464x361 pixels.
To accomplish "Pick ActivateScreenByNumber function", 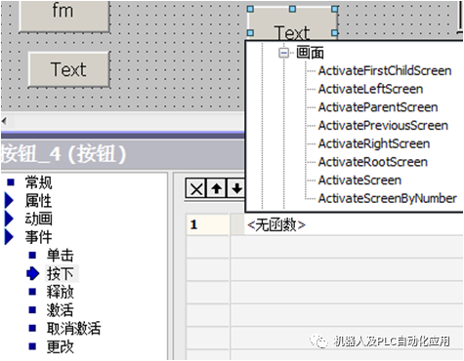I will point(387,198).
